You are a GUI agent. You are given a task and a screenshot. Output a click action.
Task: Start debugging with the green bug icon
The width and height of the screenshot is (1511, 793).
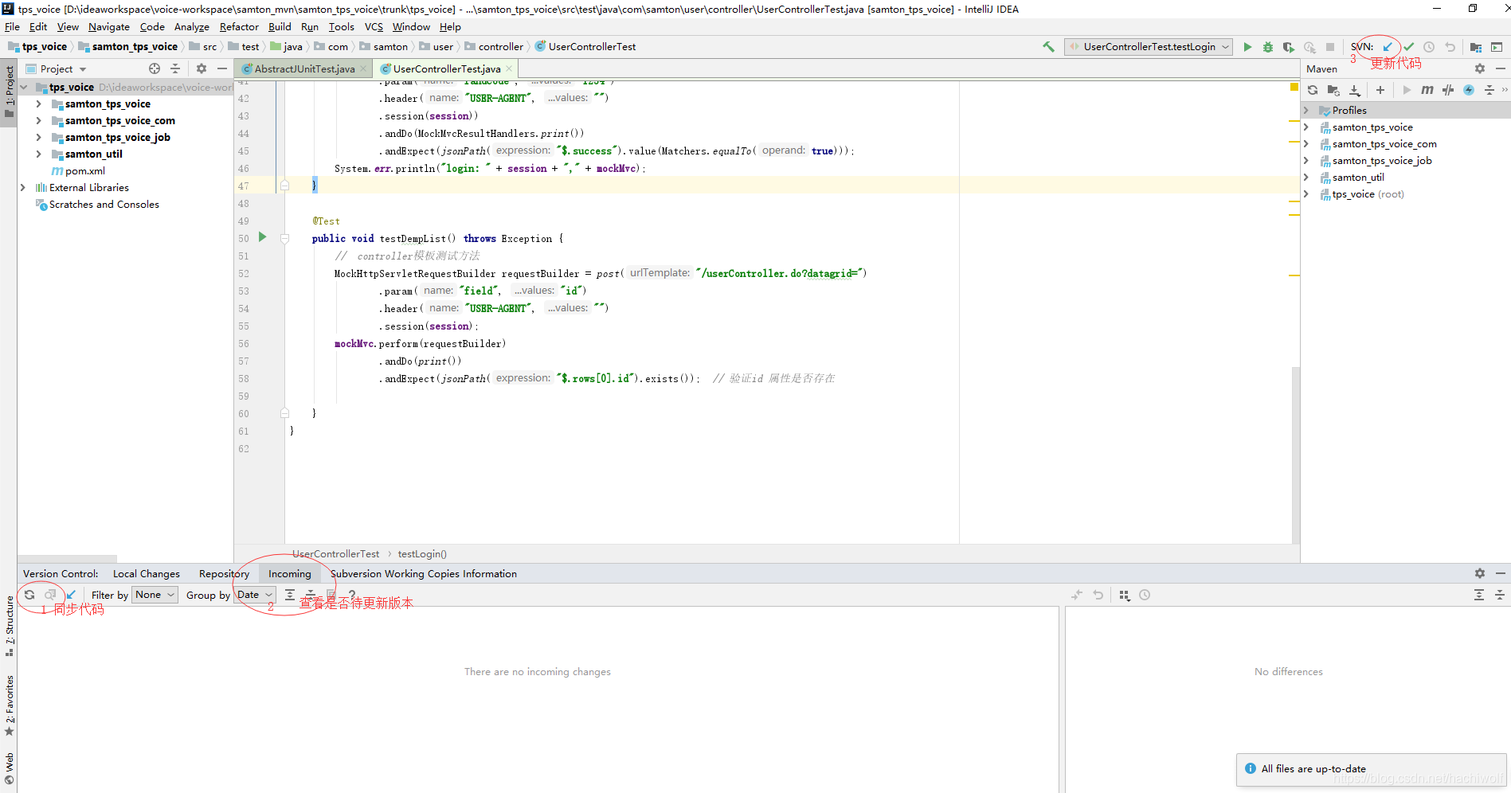pos(1268,47)
